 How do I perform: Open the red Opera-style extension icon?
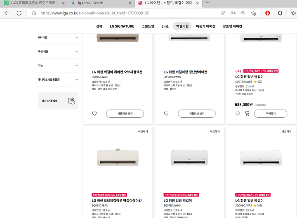267,13
